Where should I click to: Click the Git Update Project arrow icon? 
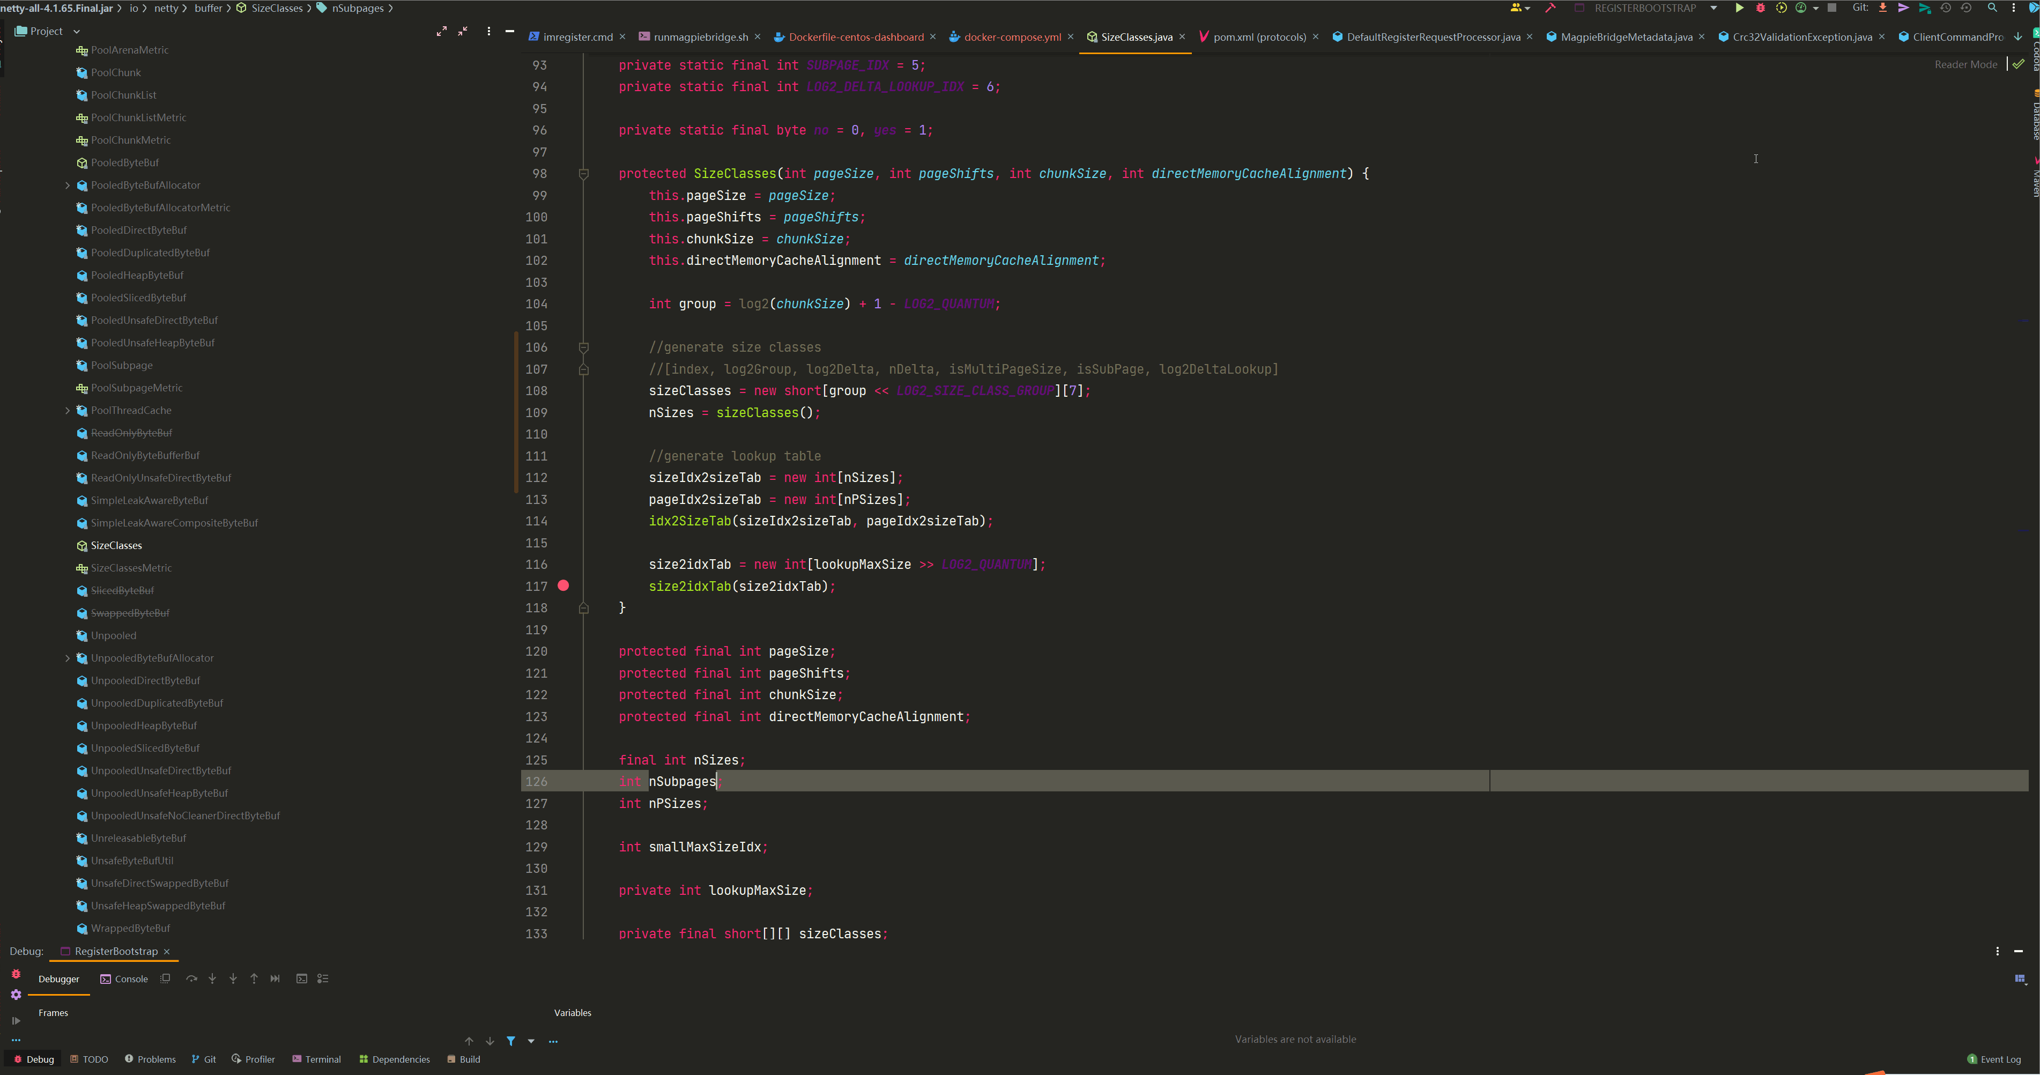1882,8
